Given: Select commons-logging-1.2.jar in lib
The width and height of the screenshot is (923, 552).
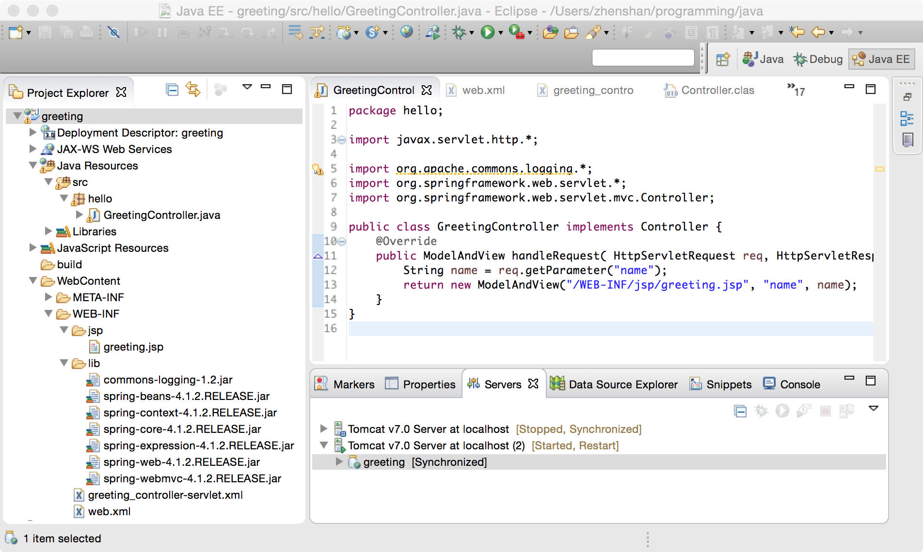Looking at the screenshot, I should (x=168, y=379).
